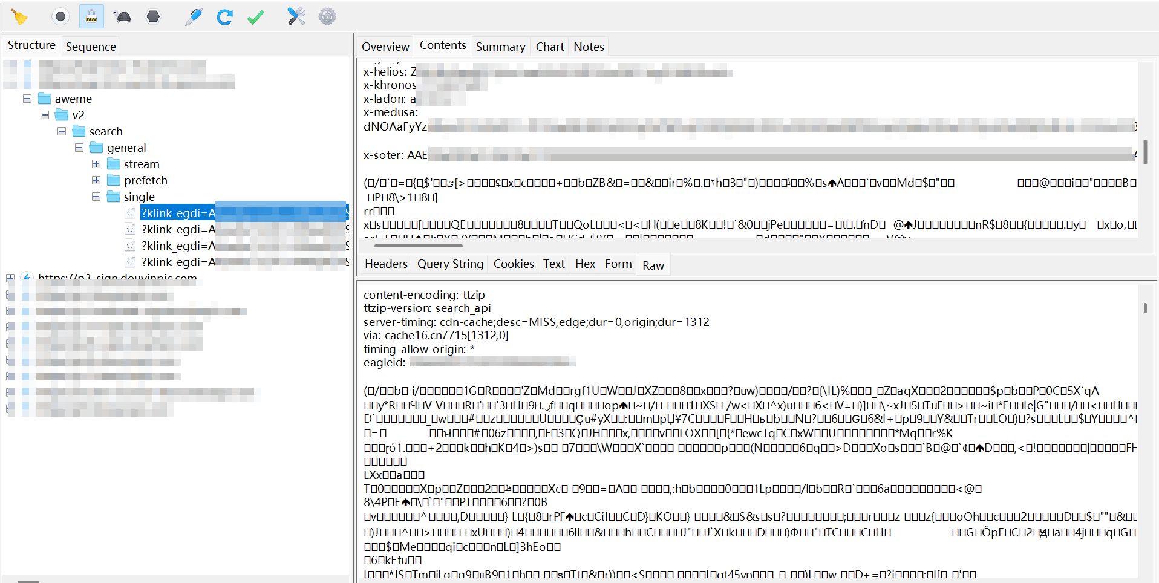The height and width of the screenshot is (583, 1159).
Task: Click the single folder icon
Action: [x=114, y=197]
